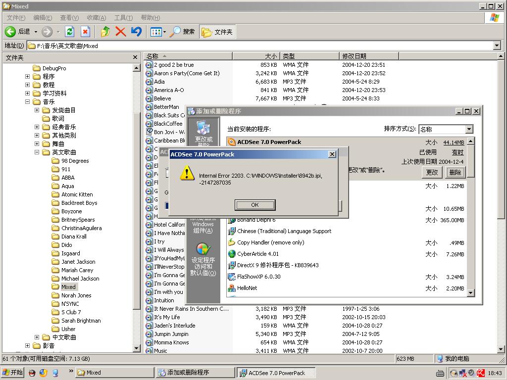Expand the 发烧曲目 folder tree node
The width and height of the screenshot is (507, 380).
tap(37, 110)
